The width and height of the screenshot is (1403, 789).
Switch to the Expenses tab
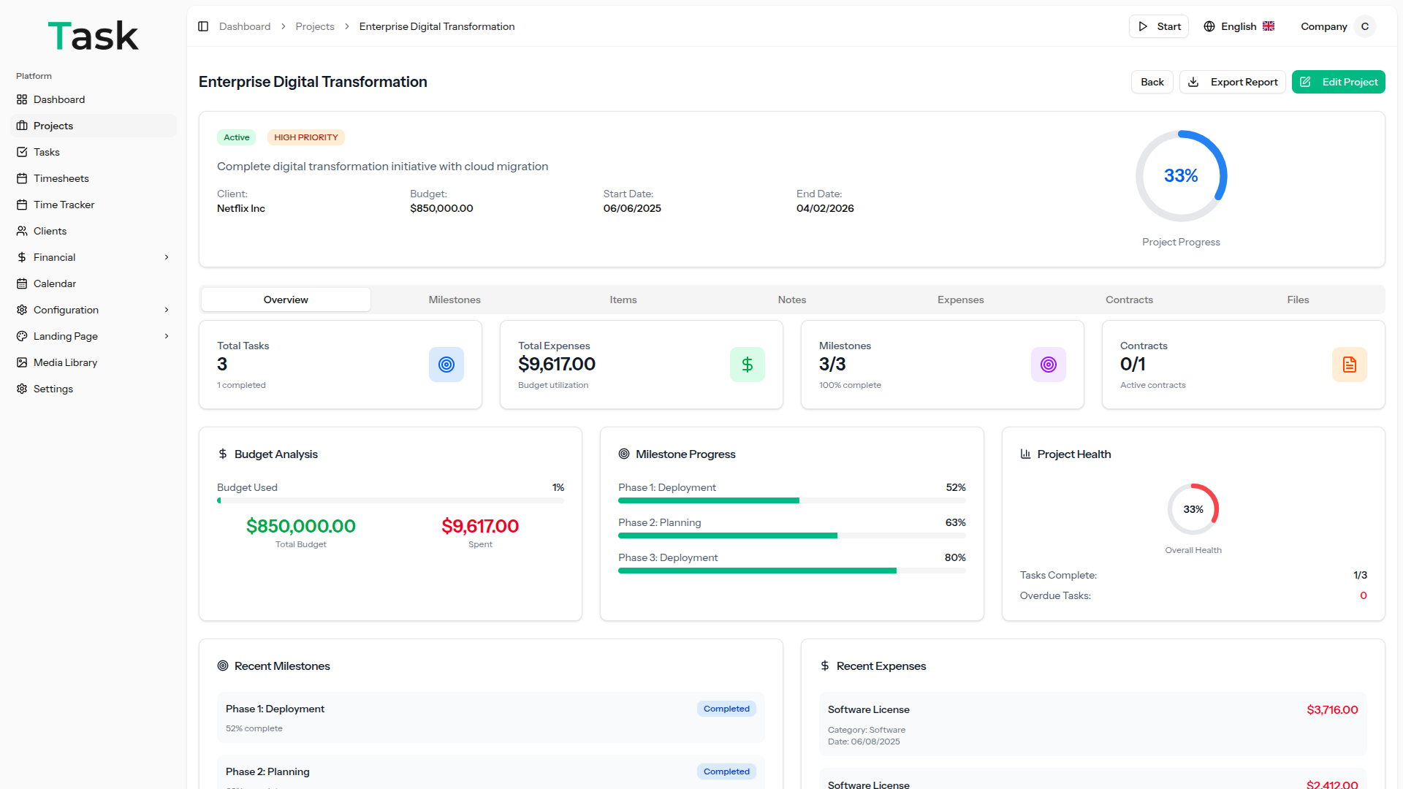point(960,300)
